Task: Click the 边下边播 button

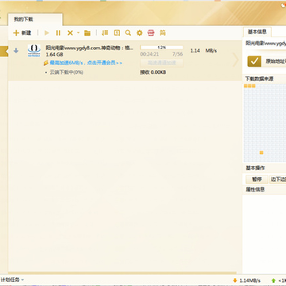Action: click(x=278, y=180)
